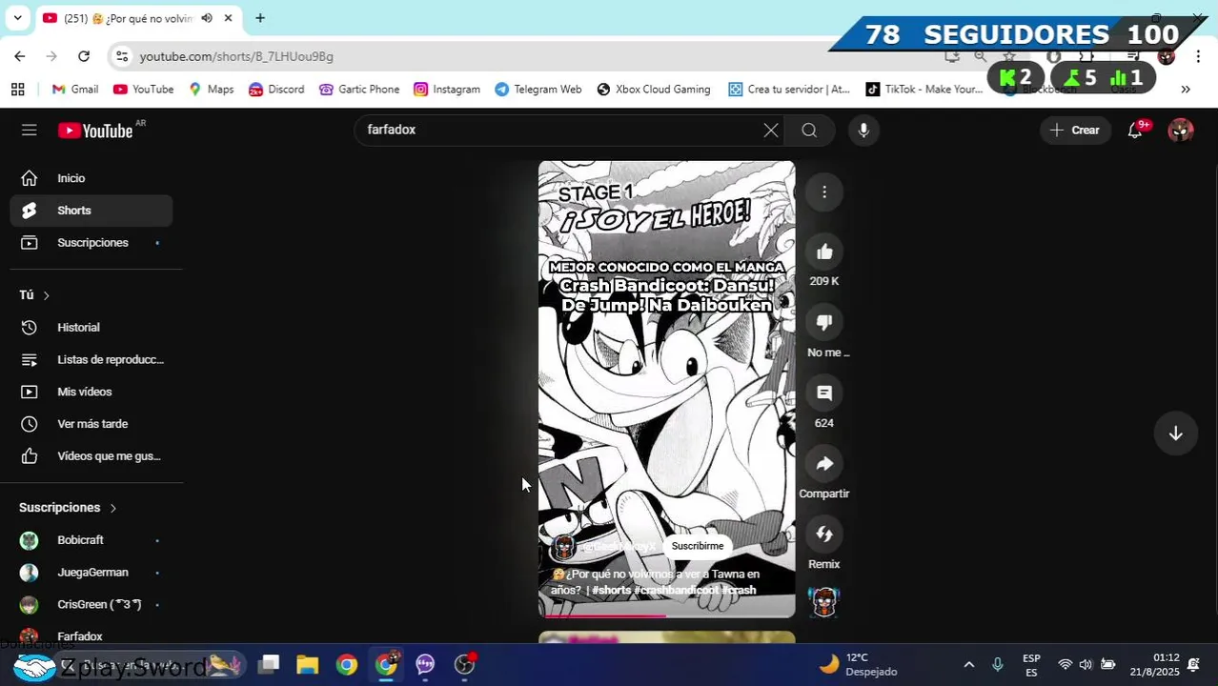Screen dimensions: 1218x686
Task: Open the Maps bookmark
Action: click(x=211, y=89)
